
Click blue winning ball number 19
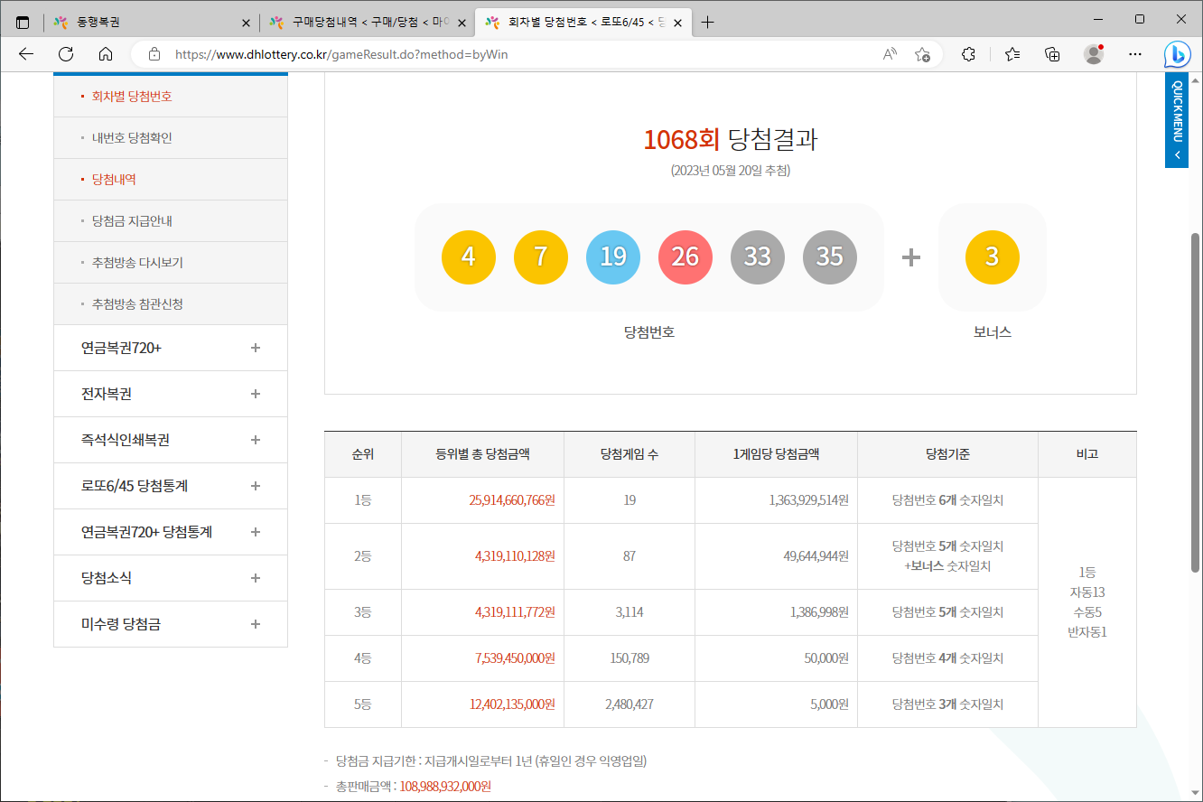pos(613,257)
